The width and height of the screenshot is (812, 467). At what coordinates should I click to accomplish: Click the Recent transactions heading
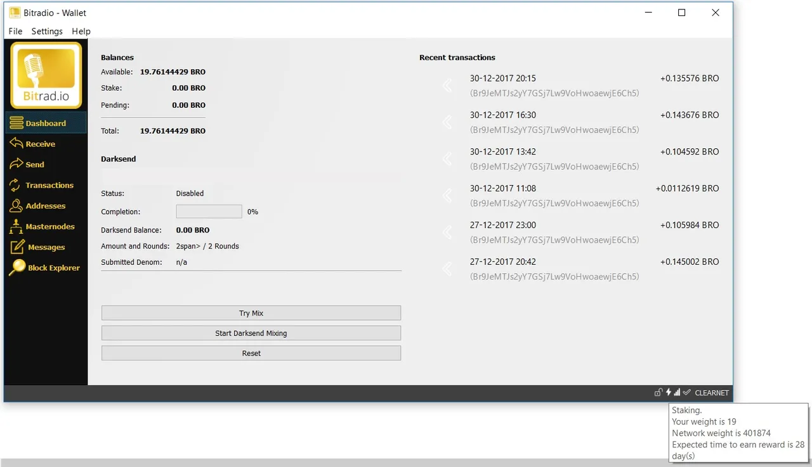coord(457,58)
